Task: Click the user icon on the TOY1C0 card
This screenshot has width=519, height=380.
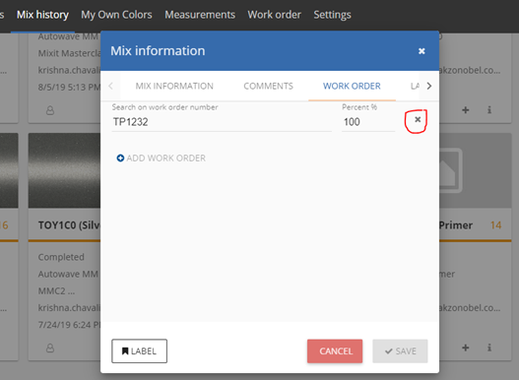Action: 50,348
